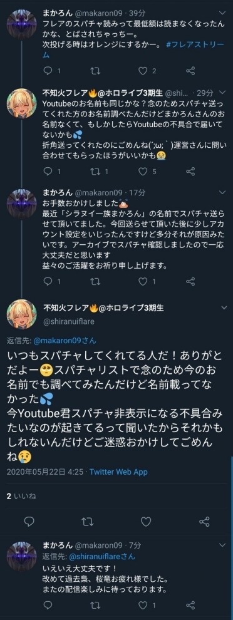Image resolution: width=233 pixels, height=620 pixels.
Task: Open the dropdown on the 29分 Flare tweet
Action: (223, 93)
